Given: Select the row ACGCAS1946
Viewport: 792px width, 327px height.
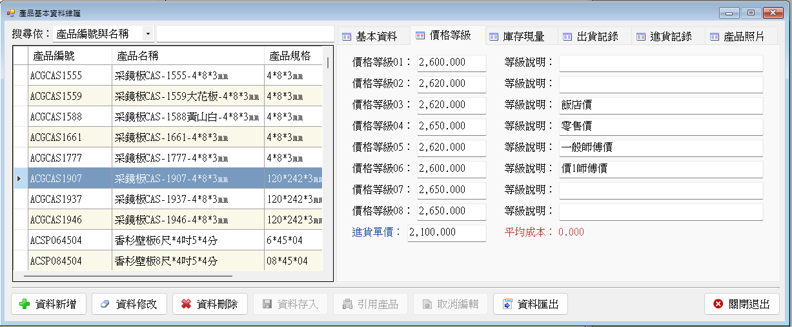Looking at the screenshot, I should pos(168,220).
